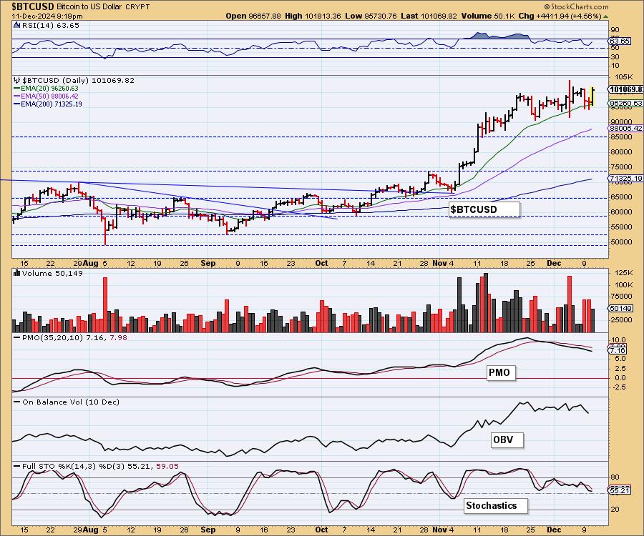Click the 101069.82 last price tag on right axis
This screenshot has width=644, height=536.
tap(626, 89)
